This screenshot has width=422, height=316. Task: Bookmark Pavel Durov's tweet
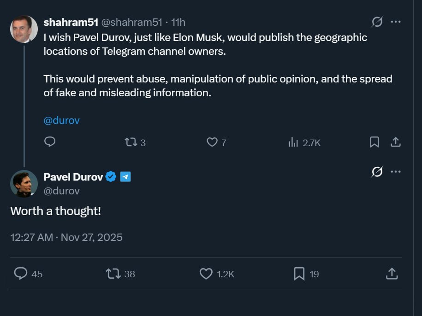pos(299,274)
